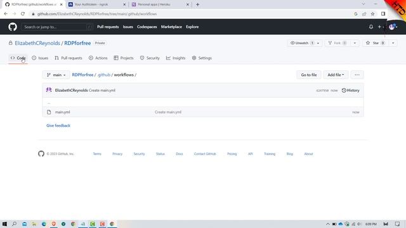This screenshot has height=228, width=406.
Task: Open the Terms footer link
Action: [97, 154]
